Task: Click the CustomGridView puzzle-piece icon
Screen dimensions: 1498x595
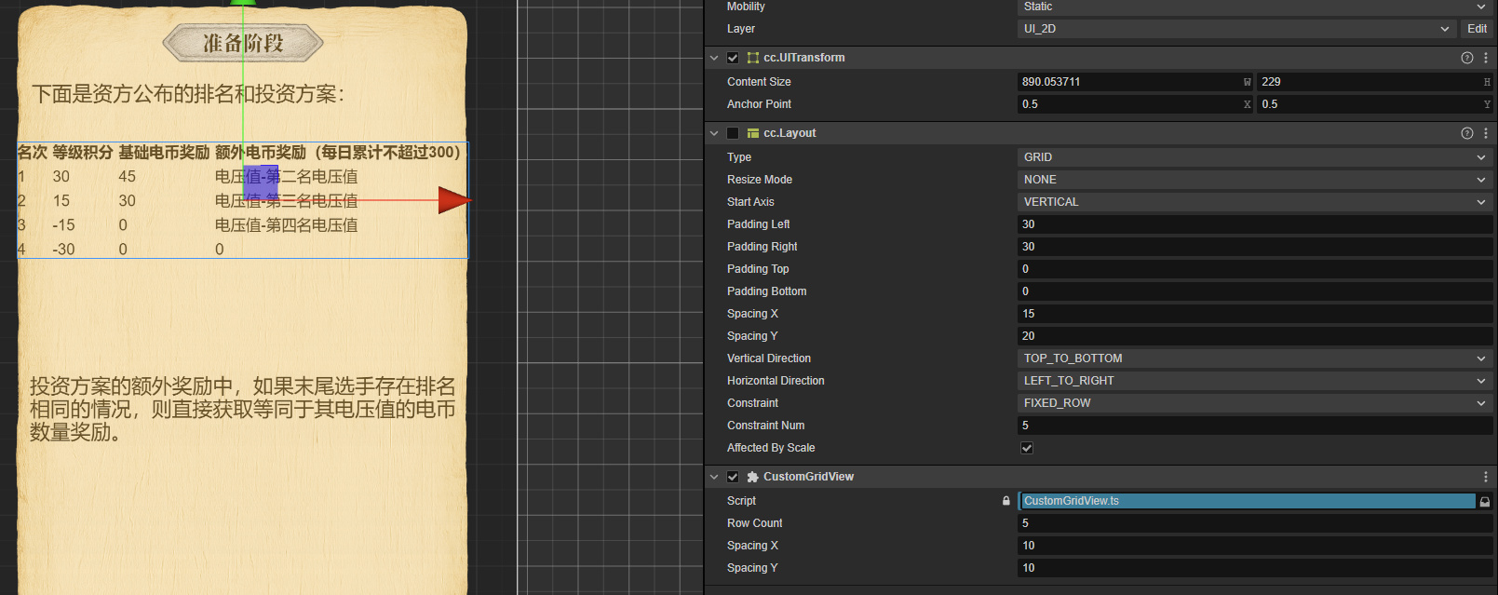Action: 753,477
